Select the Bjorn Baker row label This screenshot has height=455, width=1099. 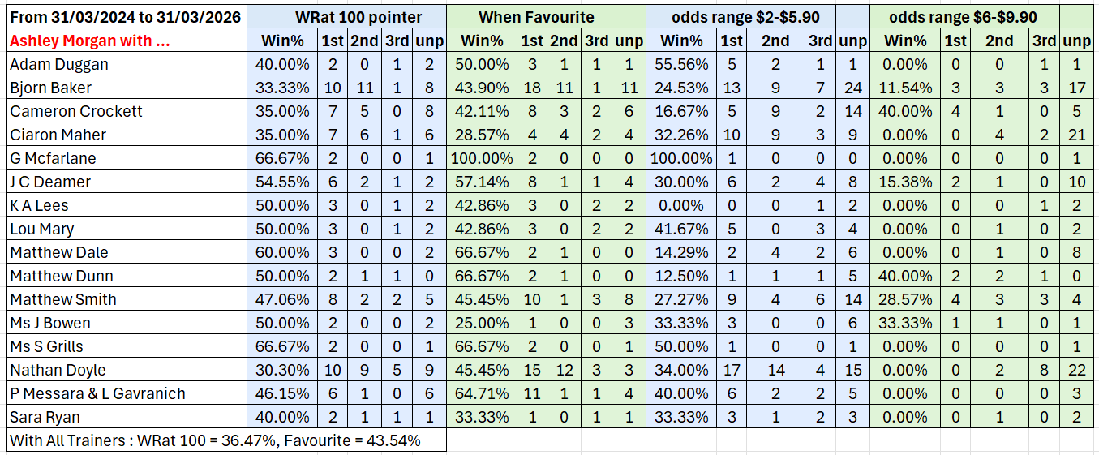click(51, 88)
